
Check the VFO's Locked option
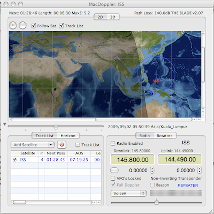[113, 178]
